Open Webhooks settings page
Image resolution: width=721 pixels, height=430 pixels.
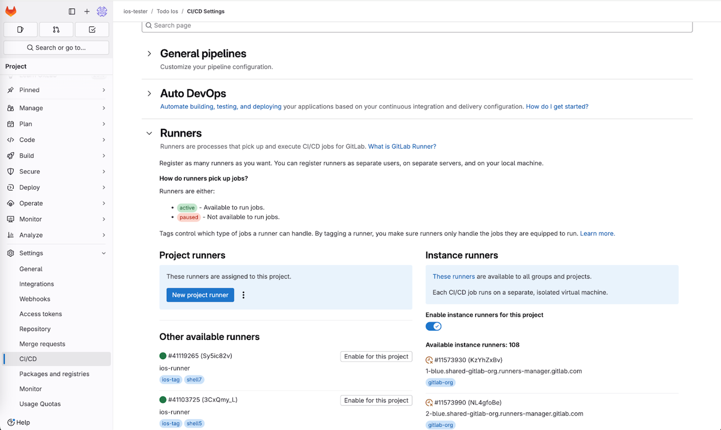(57, 299)
